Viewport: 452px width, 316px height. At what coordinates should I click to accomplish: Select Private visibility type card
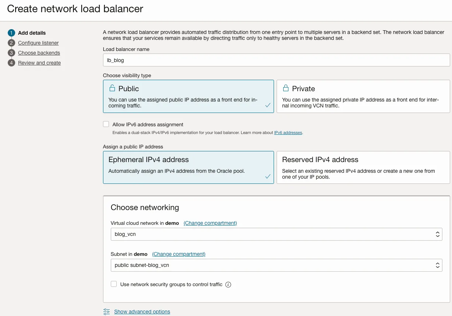tap(363, 96)
